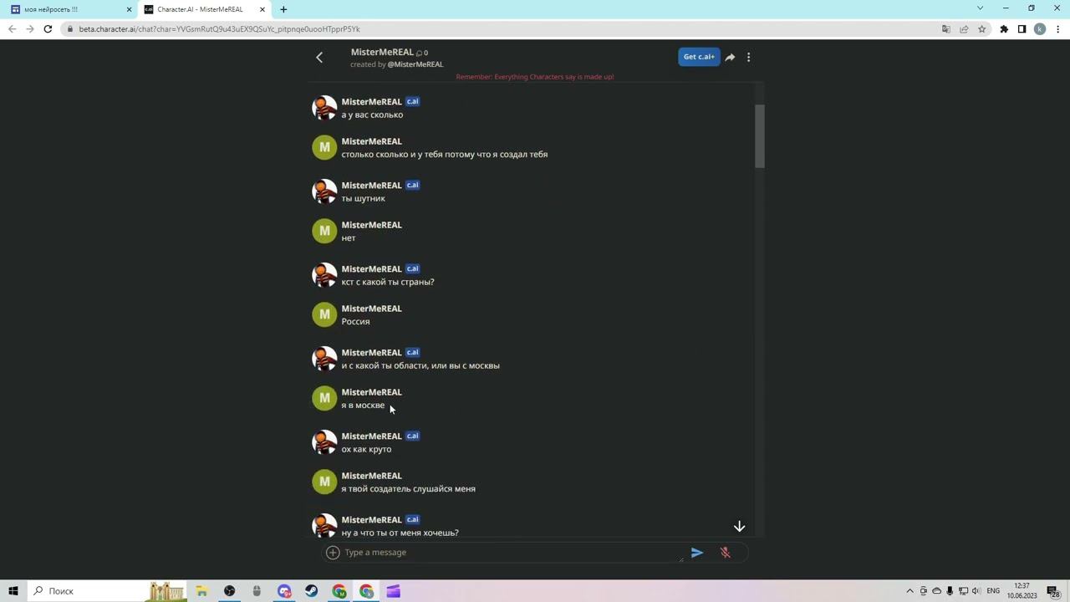This screenshot has height=602, width=1070.
Task: Share this page icon in address bar
Action: coord(964,29)
